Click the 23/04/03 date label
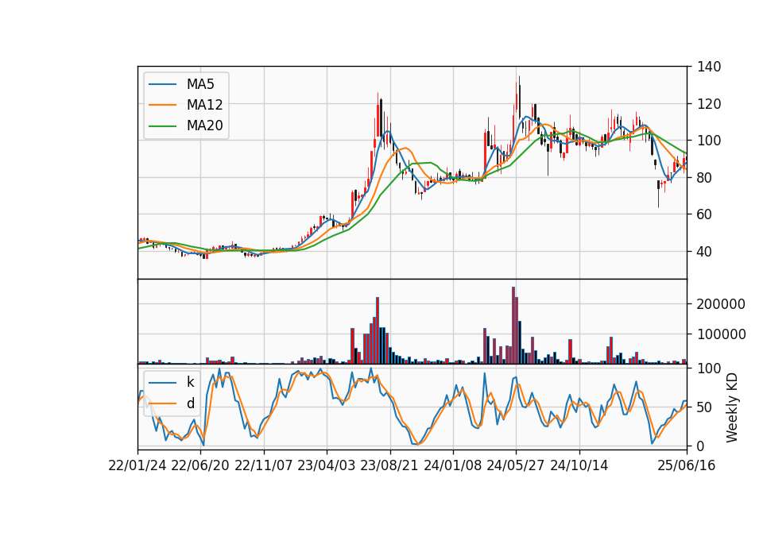Screen dimensions: 763x548 (x=327, y=465)
